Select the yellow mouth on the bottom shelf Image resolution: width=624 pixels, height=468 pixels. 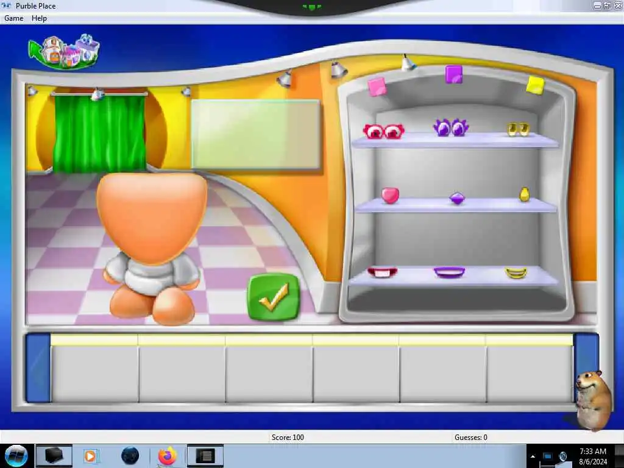coord(516,273)
